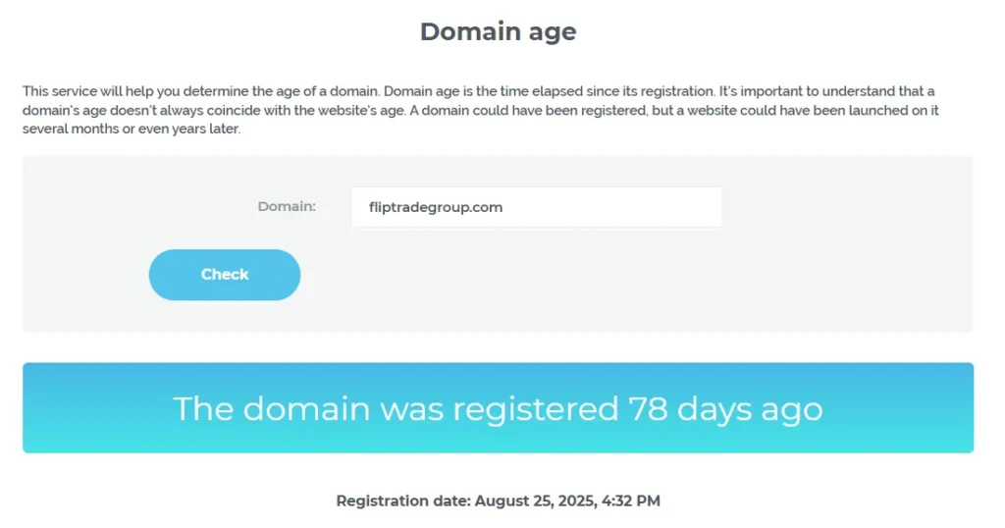Click the "Registration date:" label text
1005x528 pixels.
(x=403, y=501)
